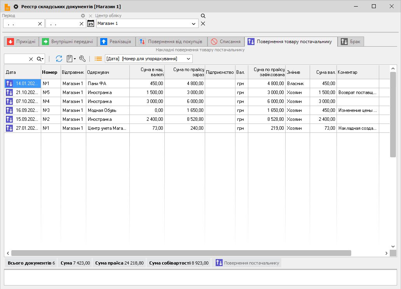This screenshot has height=289, width=401.
Task: Expand the Центр обліку dropdown
Action: pos(194,24)
